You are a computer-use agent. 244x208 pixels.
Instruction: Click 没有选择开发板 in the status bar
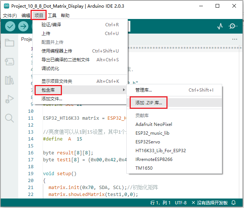click(212, 203)
